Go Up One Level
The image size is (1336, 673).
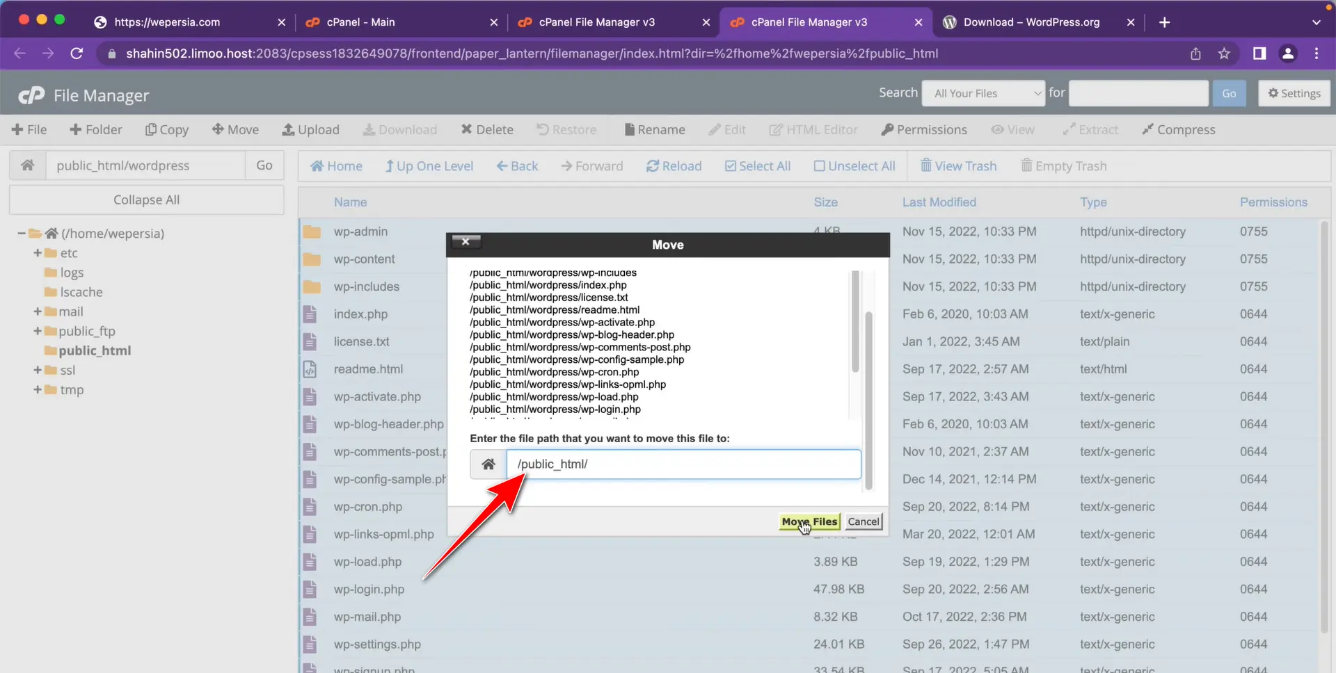coord(429,165)
